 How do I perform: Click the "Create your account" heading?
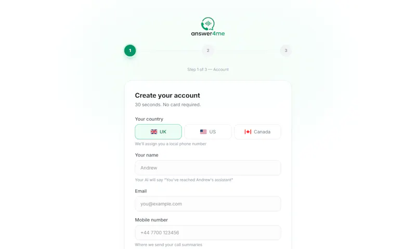click(x=167, y=96)
